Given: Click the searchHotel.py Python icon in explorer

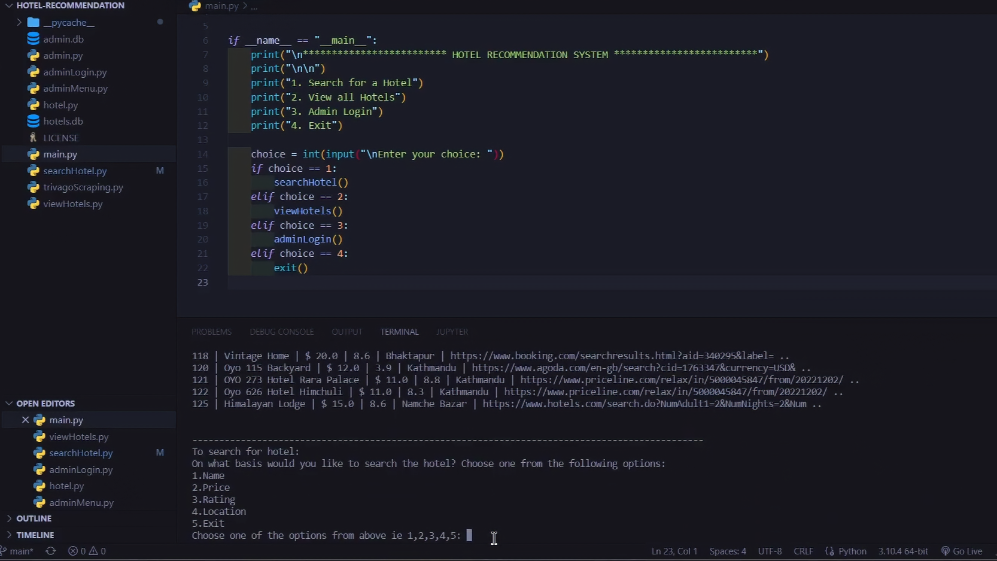Looking at the screenshot, I should [x=34, y=171].
